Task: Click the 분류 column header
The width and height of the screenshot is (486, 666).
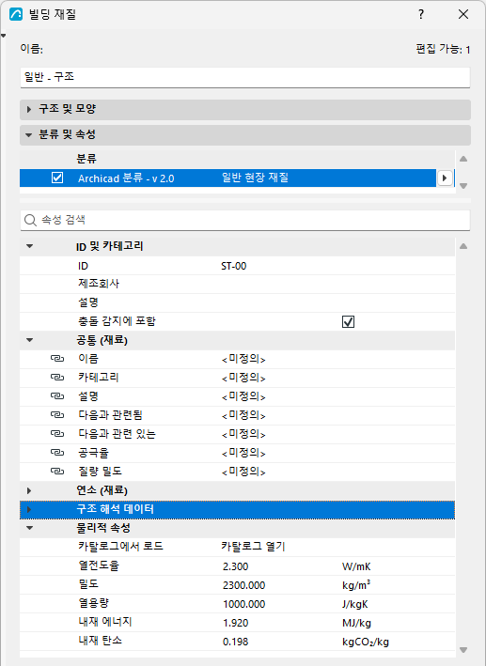Action: (86, 160)
